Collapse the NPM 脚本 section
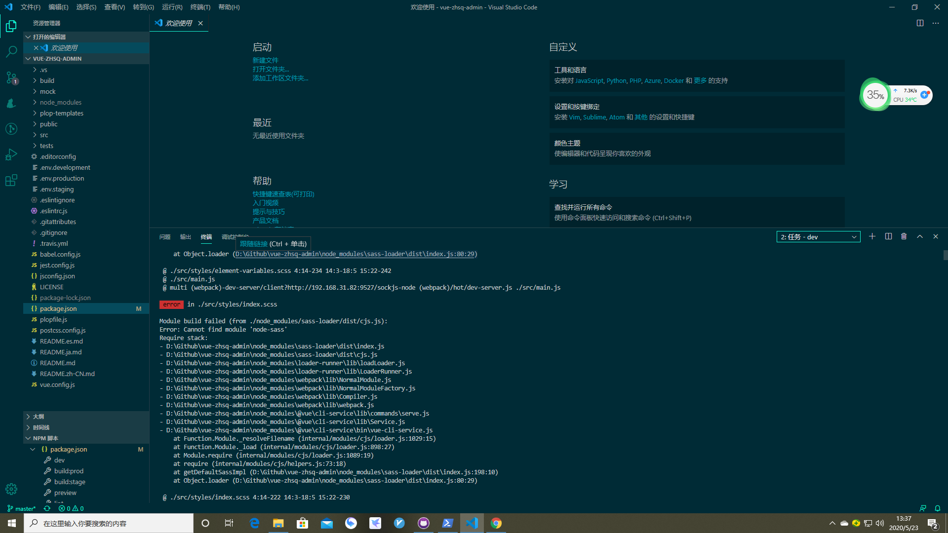 [x=86, y=438]
